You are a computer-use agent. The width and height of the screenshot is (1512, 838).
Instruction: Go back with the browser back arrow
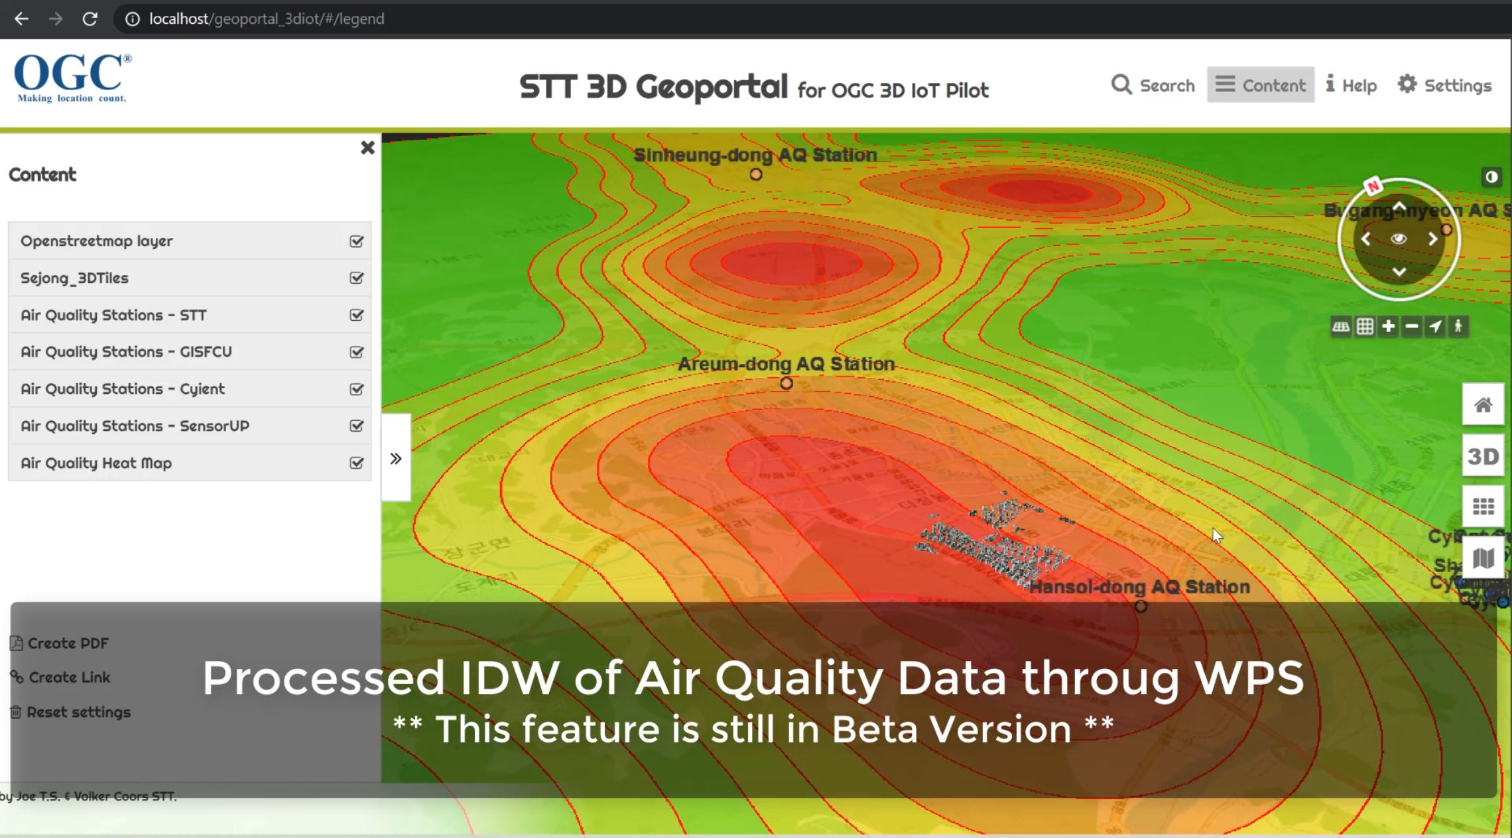21,19
